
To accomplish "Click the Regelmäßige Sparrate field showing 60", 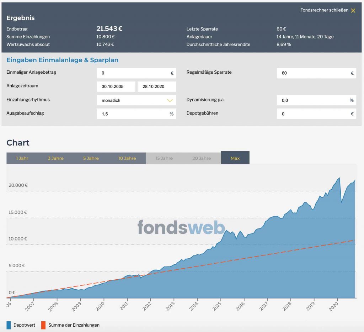I will coord(316,73).
